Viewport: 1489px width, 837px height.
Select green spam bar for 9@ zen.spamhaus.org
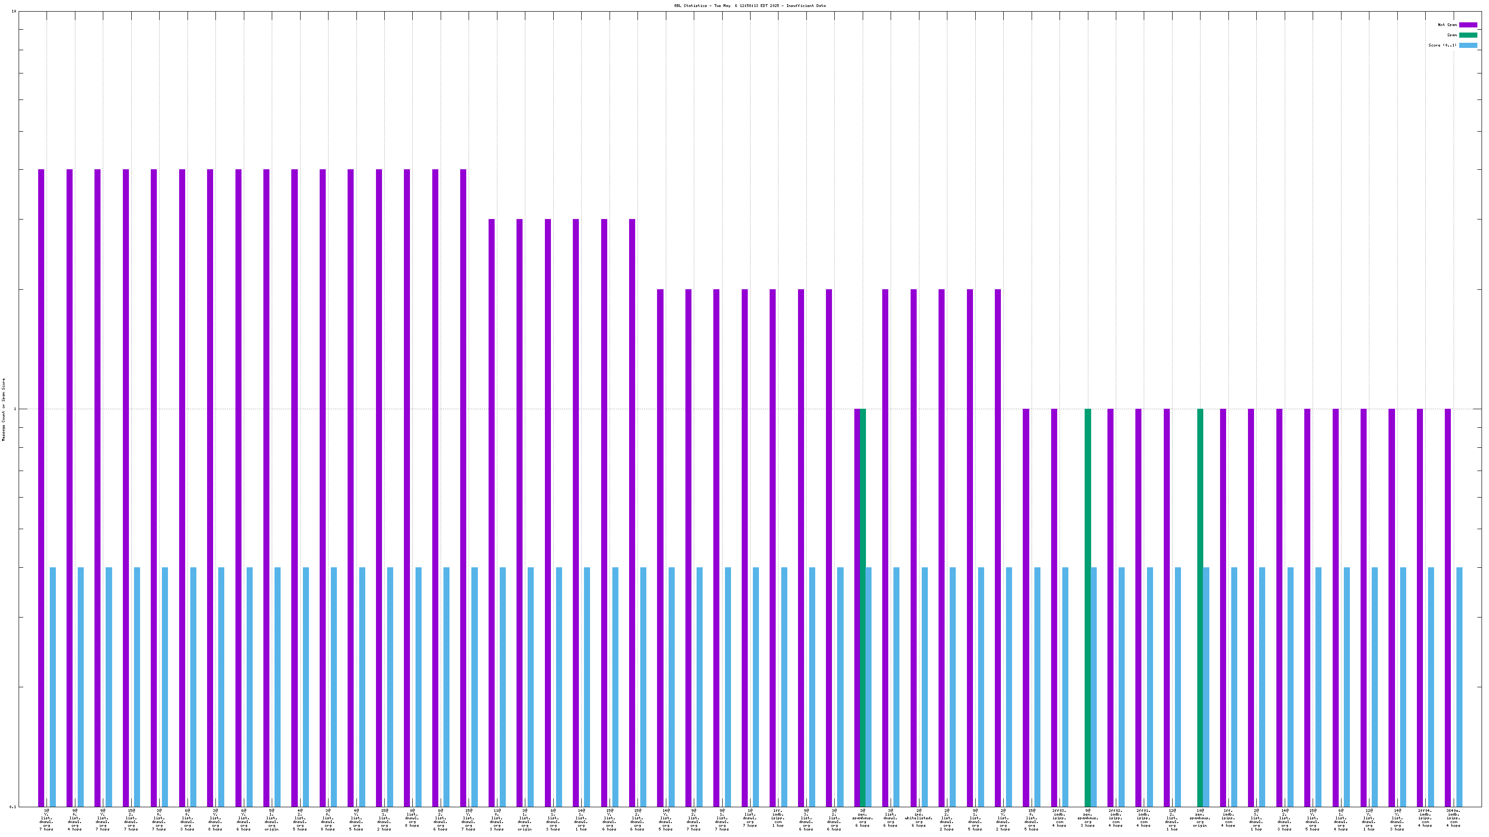[1088, 606]
